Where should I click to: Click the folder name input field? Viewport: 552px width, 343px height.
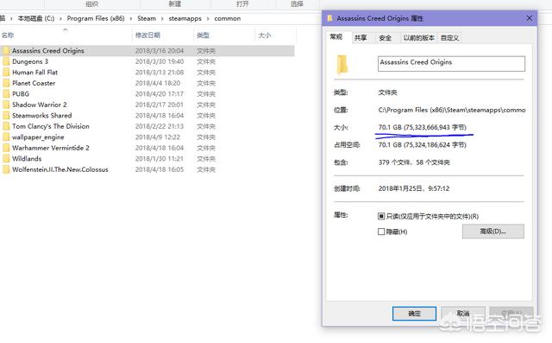tap(451, 64)
